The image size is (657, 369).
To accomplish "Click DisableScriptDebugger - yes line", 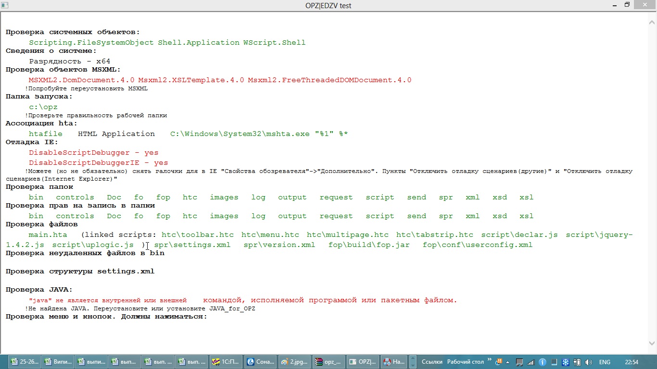I will coord(94,152).
